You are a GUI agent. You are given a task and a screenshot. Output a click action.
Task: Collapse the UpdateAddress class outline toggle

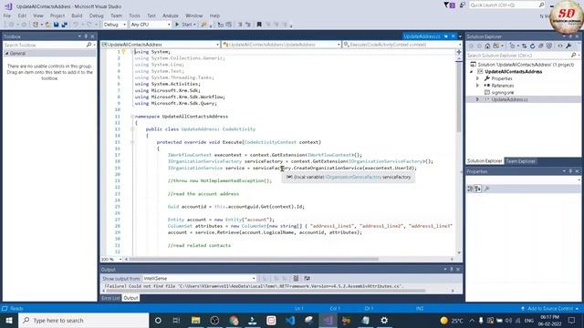[x=131, y=129]
